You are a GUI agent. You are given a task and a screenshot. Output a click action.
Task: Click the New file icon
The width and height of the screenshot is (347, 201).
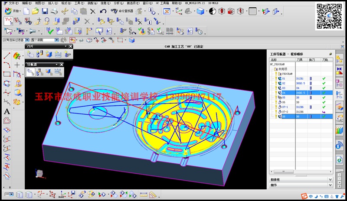click(x=26, y=11)
